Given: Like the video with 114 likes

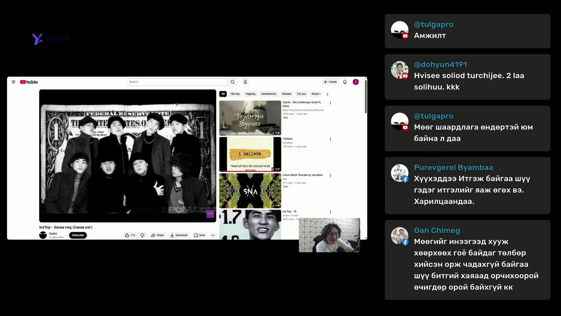Looking at the screenshot, I should [130, 235].
